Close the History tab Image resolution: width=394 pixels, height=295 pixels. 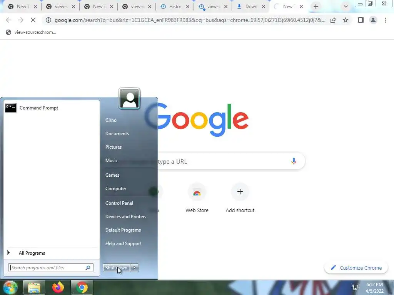(x=187, y=7)
